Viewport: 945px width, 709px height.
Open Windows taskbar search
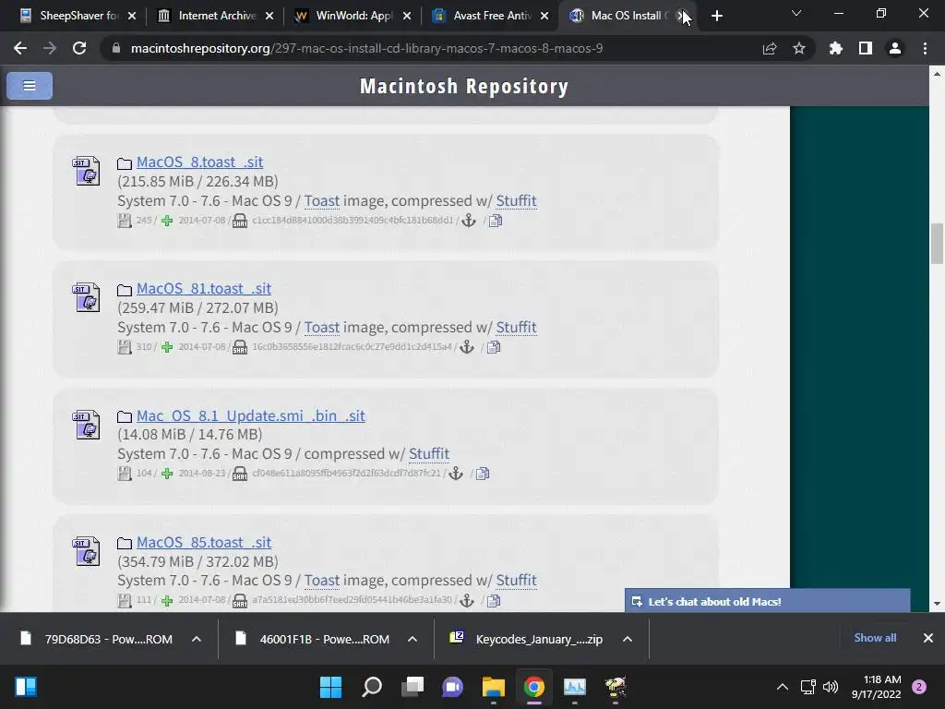[371, 687]
